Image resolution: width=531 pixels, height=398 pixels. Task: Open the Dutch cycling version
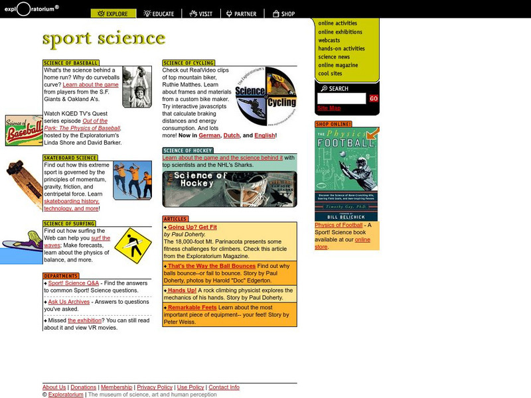[x=231, y=135]
